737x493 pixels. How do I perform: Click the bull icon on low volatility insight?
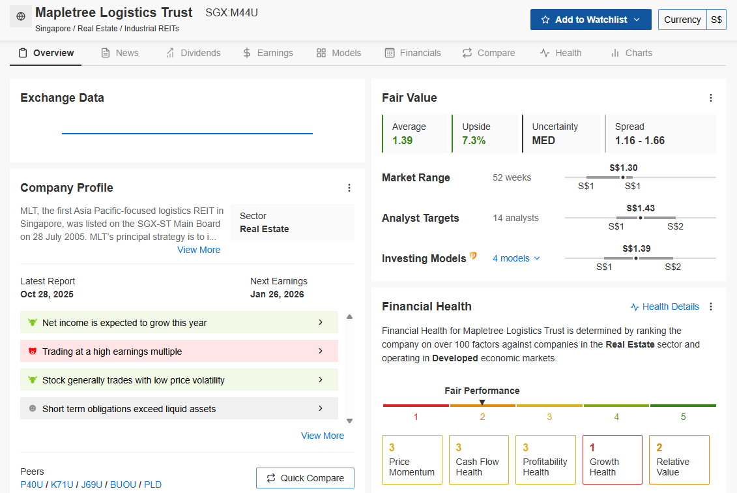tap(33, 380)
